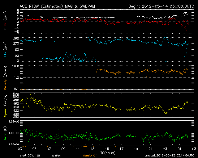Click the '180' tick on the Phi axis
198x158 pixels.
16,50
